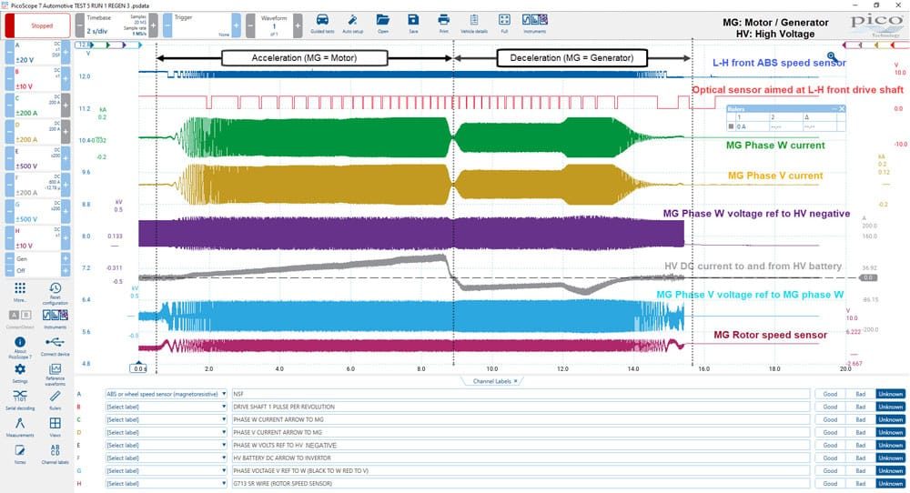Click the Connect device USB icon
Viewport: 910px width, 493px height.
56,346
